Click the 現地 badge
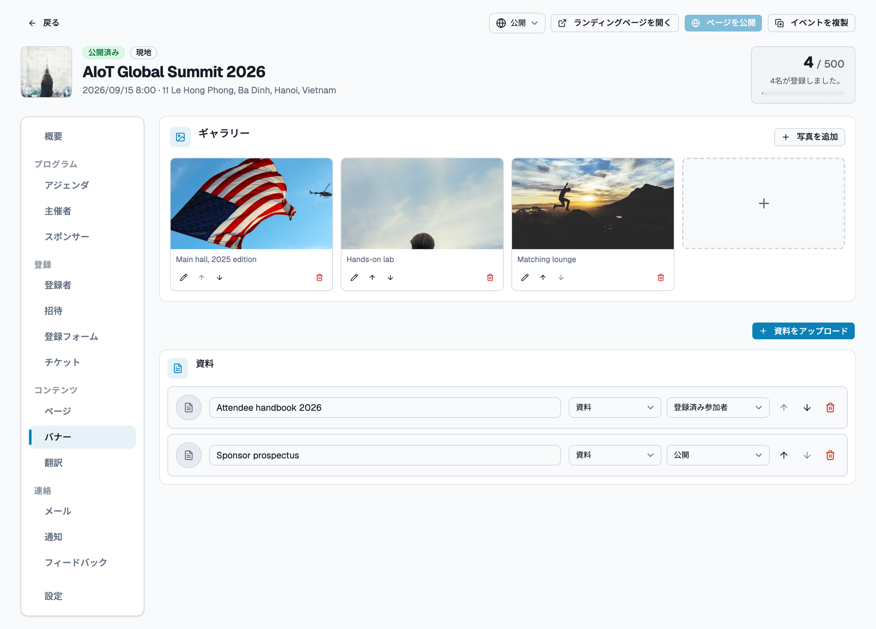 click(143, 52)
